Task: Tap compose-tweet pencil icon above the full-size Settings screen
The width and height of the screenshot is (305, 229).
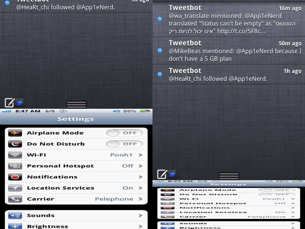Action: click(10, 103)
